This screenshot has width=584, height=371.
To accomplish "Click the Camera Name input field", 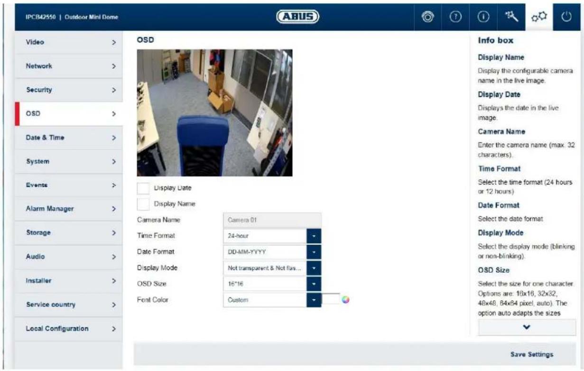I will click(x=272, y=220).
